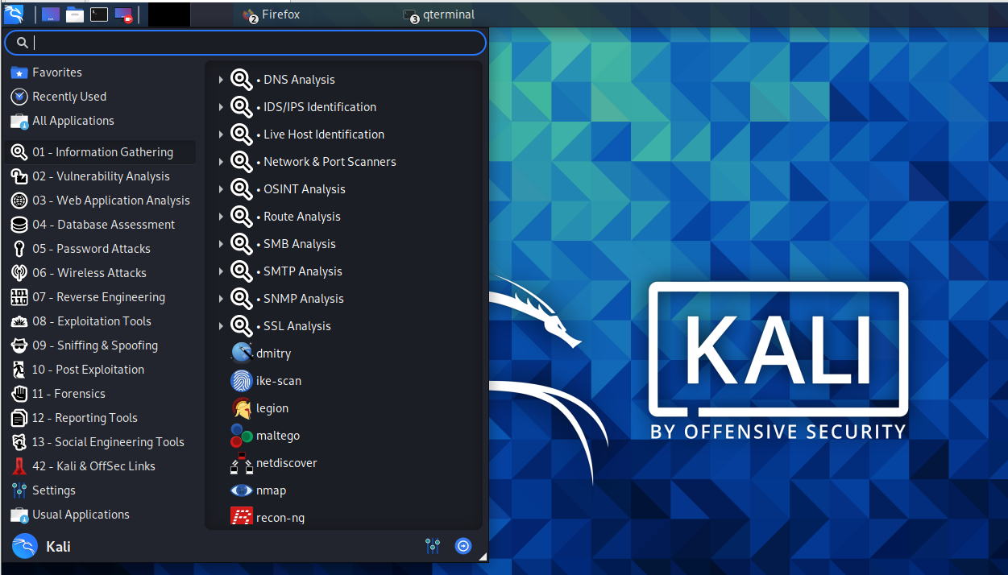This screenshot has height=575, width=1008.
Task: Click the 10 - Post Exploitation icon
Action: pos(19,370)
